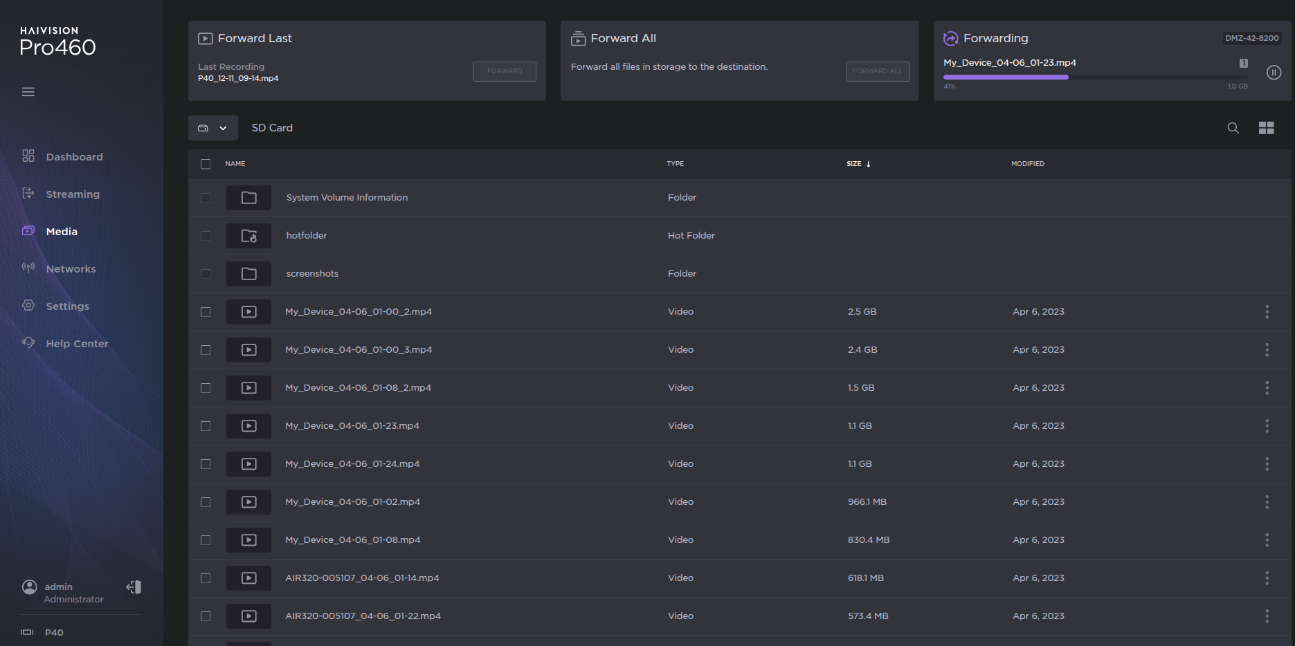Go to Streaming in sidebar

[x=73, y=194]
